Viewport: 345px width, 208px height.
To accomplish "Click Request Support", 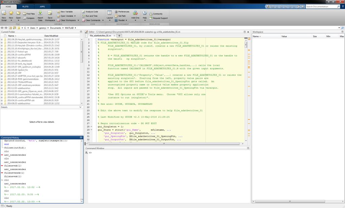I will [x=159, y=18].
